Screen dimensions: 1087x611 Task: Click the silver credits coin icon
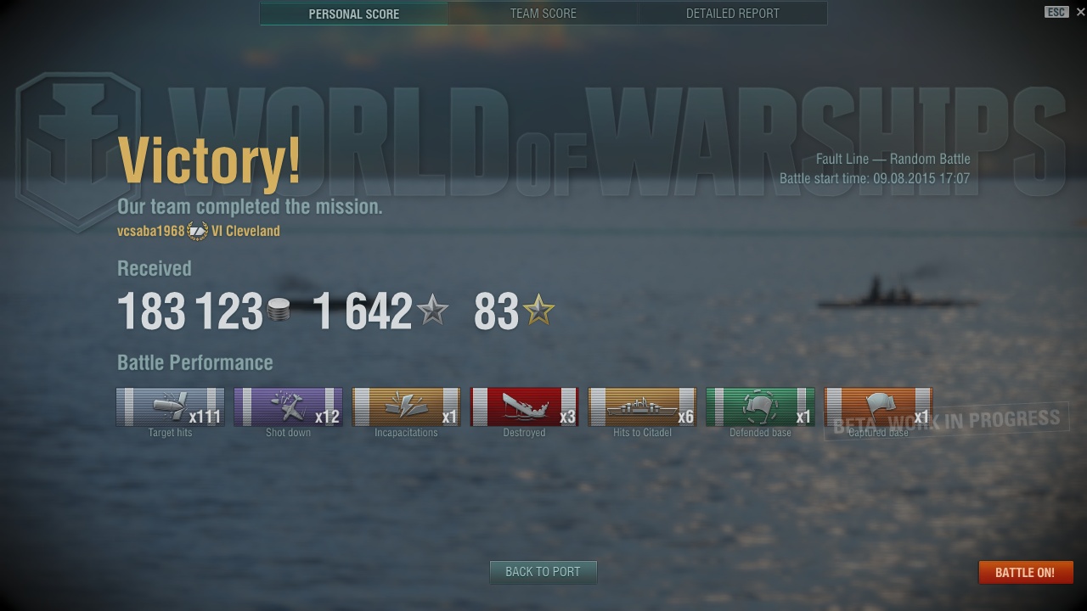pyautogui.click(x=278, y=311)
